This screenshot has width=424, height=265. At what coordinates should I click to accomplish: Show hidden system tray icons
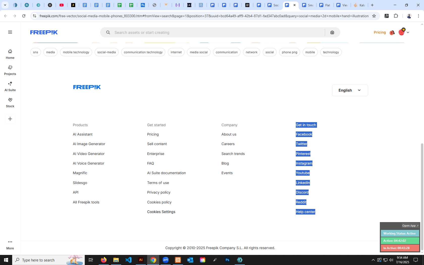pyautogui.click(x=373, y=260)
